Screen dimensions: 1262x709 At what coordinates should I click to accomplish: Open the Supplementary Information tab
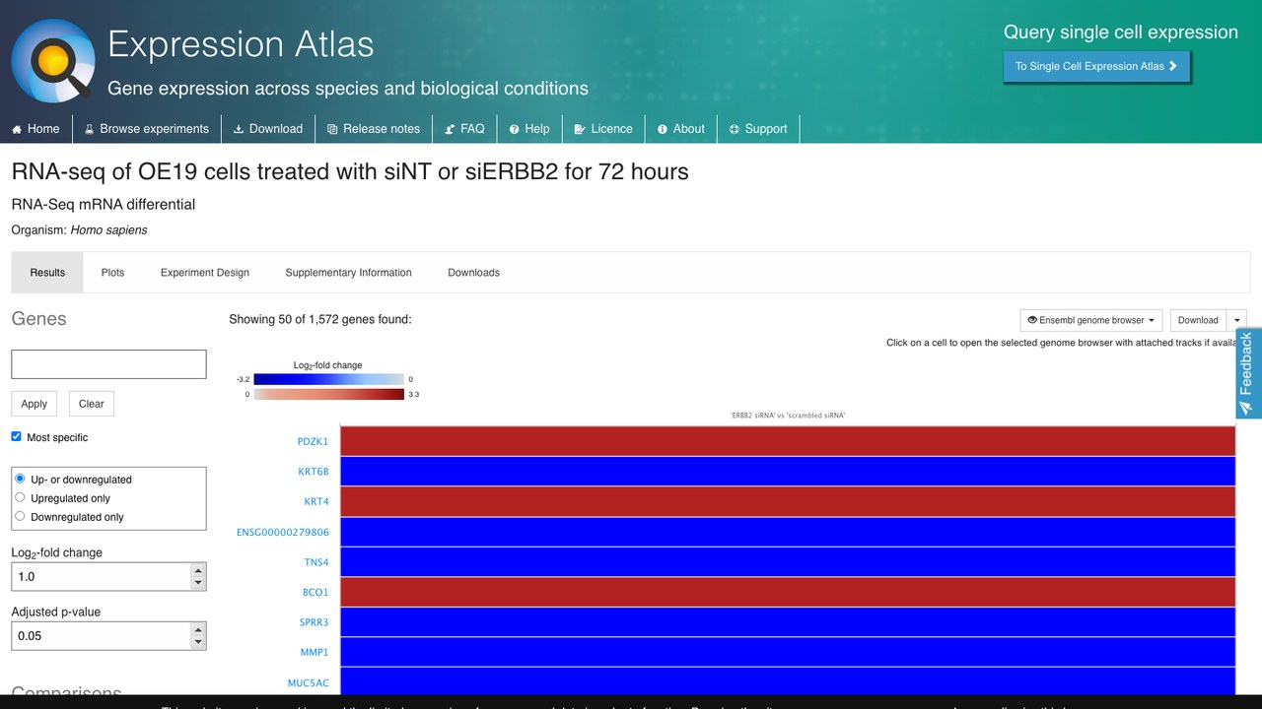pyautogui.click(x=348, y=273)
